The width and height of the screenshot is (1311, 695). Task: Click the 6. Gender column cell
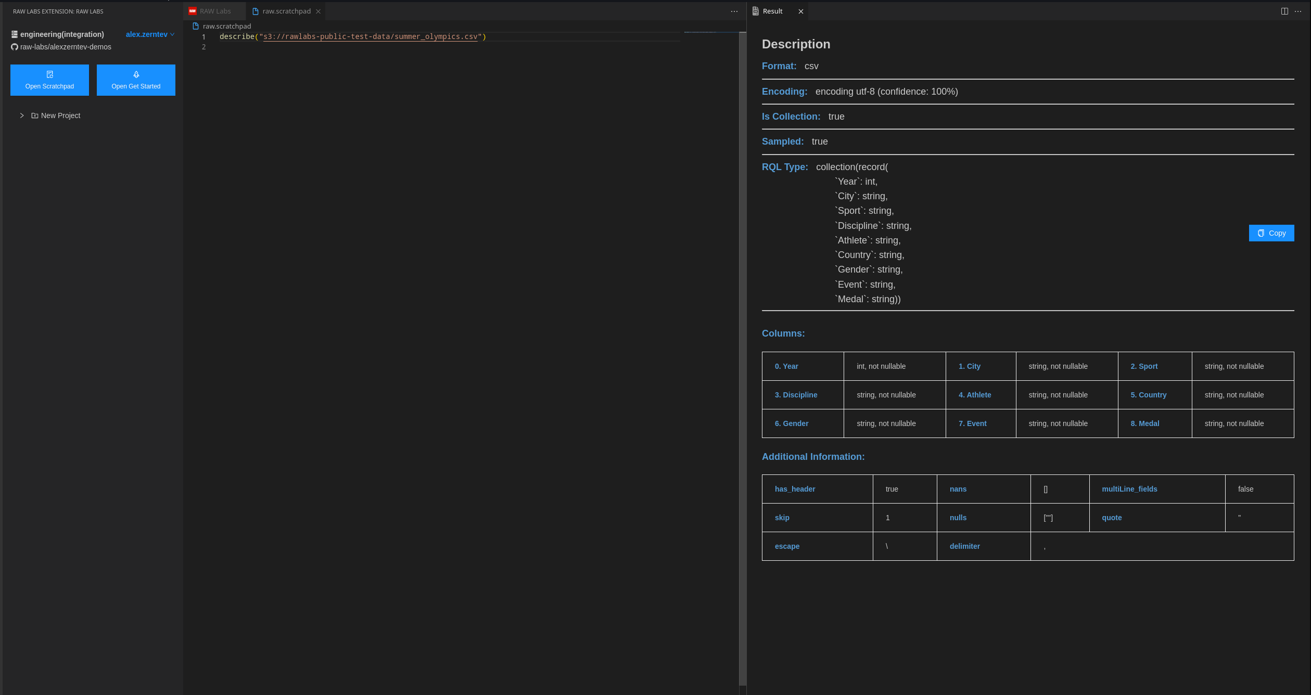[803, 423]
